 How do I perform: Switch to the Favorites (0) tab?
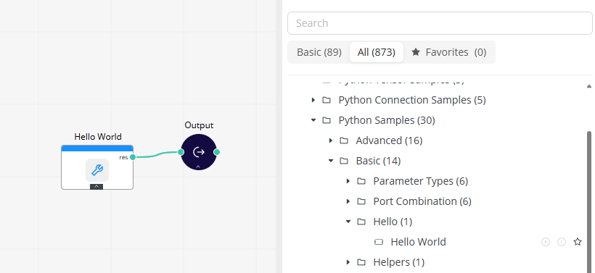pos(449,52)
